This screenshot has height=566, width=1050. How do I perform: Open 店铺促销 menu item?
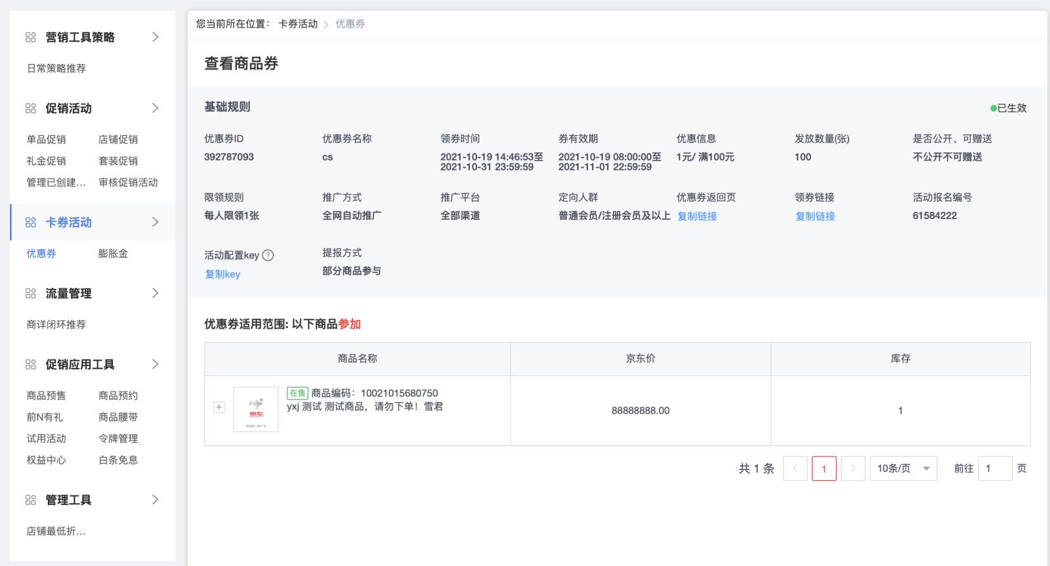(118, 139)
